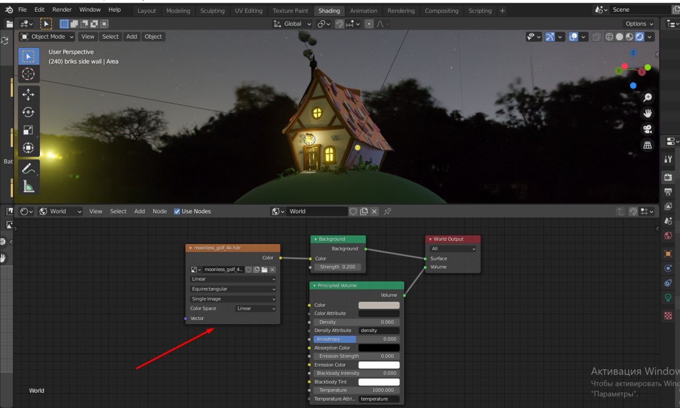Image resolution: width=680 pixels, height=408 pixels.
Task: Open the Render menu
Action: click(62, 10)
